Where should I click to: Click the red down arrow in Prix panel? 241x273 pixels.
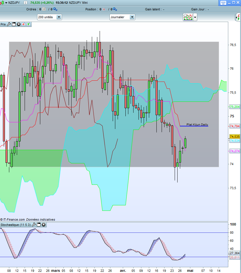pyautogui.click(x=23, y=24)
